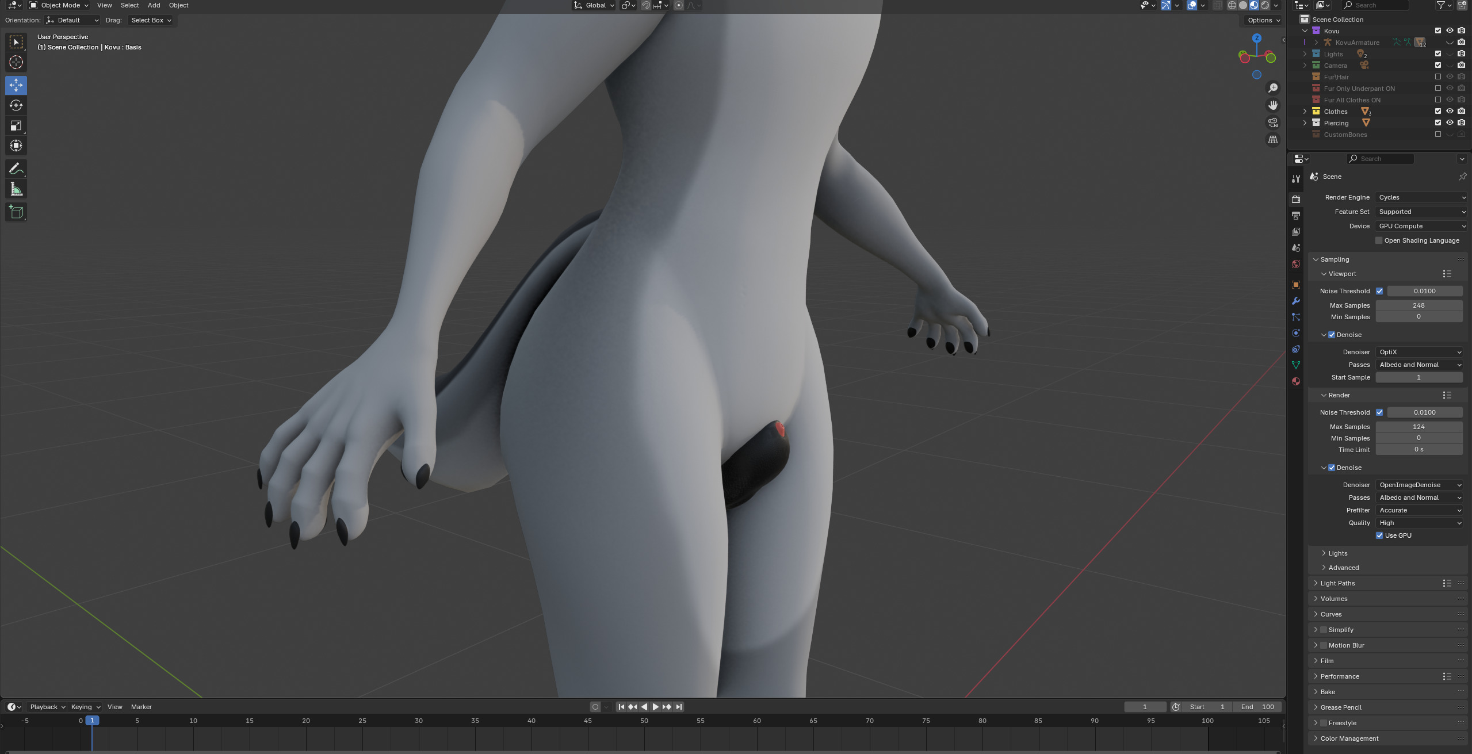This screenshot has height=754, width=1472.
Task: Select the Select Box tool in toolbar
Action: point(16,42)
